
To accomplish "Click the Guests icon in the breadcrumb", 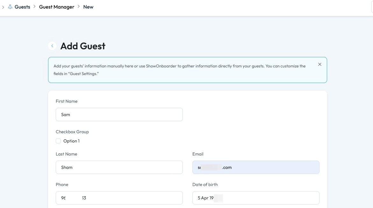I will pos(11,7).
